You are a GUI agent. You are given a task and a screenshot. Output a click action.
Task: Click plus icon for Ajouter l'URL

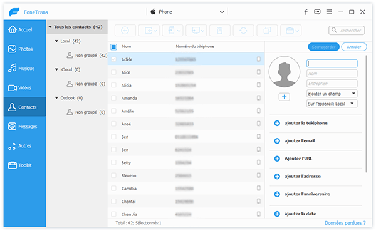click(x=277, y=159)
